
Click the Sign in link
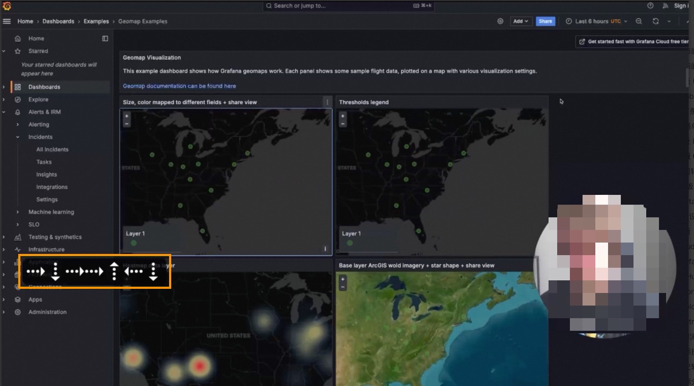pyautogui.click(x=681, y=5)
